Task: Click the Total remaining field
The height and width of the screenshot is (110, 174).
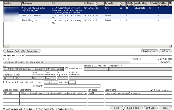Action: pos(51,78)
